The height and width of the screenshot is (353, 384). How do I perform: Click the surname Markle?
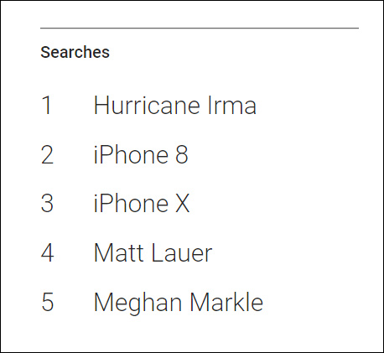click(x=226, y=302)
